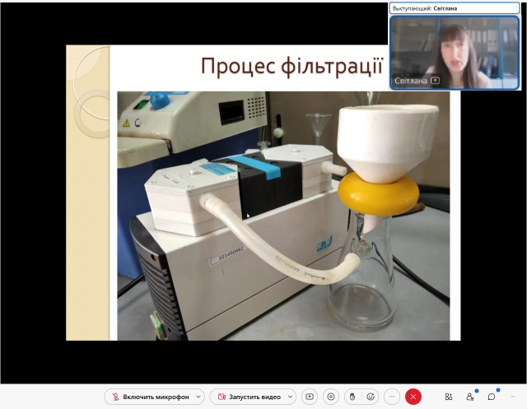Open the apps panel icon
Image resolution: width=527 pixels, height=409 pixels.
[449, 396]
